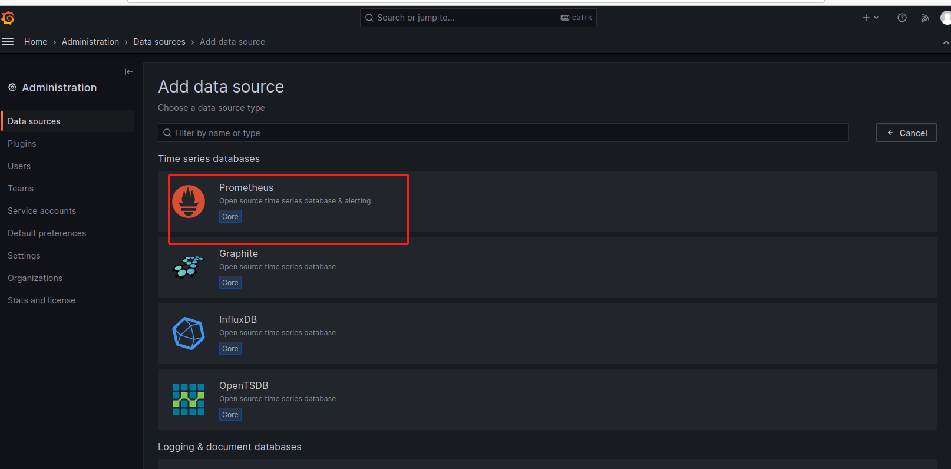This screenshot has width=951, height=469.
Task: Click the Time series databases heading
Action: 209,158
